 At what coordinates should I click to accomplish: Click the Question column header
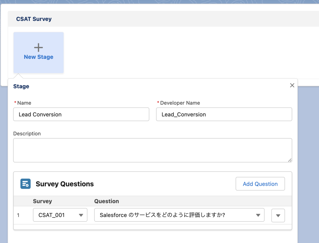click(106, 201)
